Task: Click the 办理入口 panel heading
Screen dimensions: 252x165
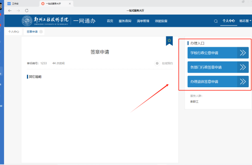Action: 197,43
